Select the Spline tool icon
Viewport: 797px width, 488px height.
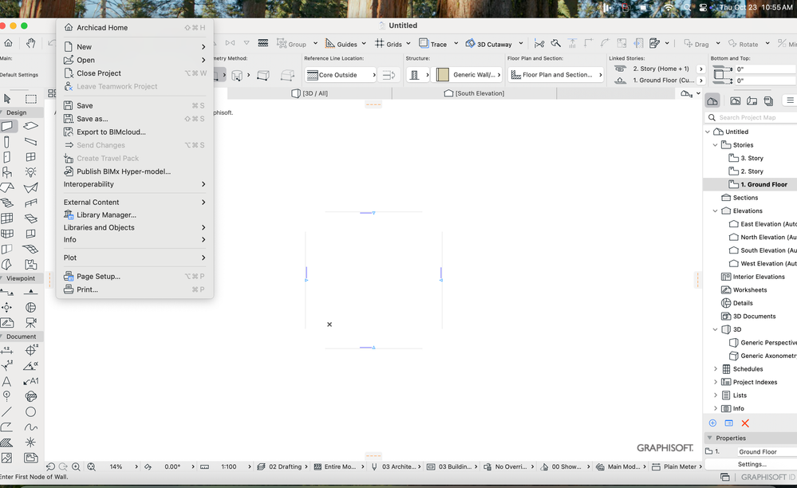[x=31, y=427]
